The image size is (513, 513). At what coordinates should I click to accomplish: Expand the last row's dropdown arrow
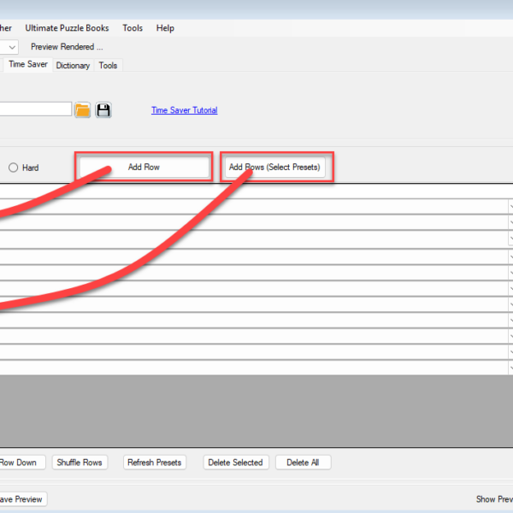click(x=510, y=367)
